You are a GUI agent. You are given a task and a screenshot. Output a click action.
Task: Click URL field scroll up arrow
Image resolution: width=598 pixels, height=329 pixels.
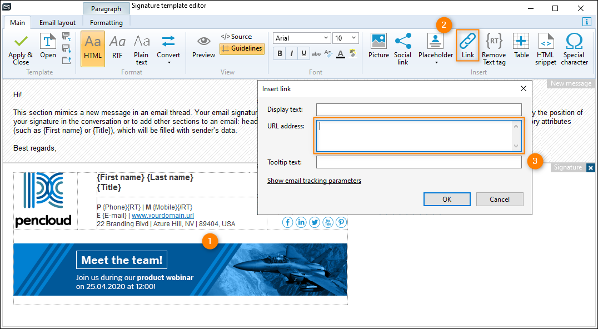pos(516,126)
